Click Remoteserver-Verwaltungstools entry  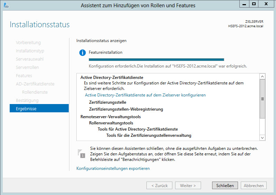coord(111,117)
